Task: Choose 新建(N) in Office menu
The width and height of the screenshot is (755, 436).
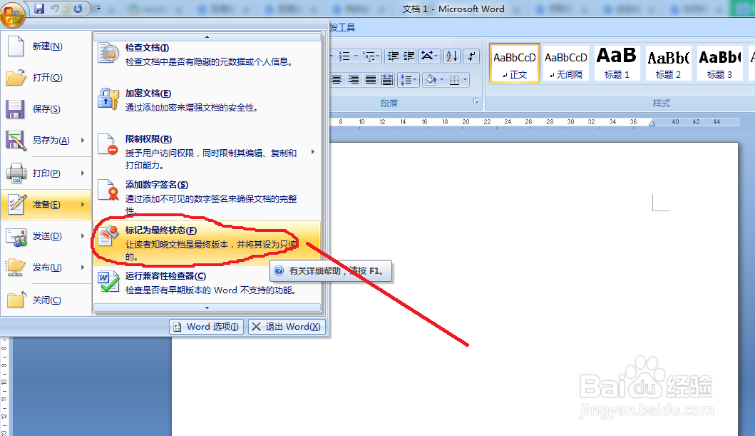Action: pyautogui.click(x=46, y=46)
